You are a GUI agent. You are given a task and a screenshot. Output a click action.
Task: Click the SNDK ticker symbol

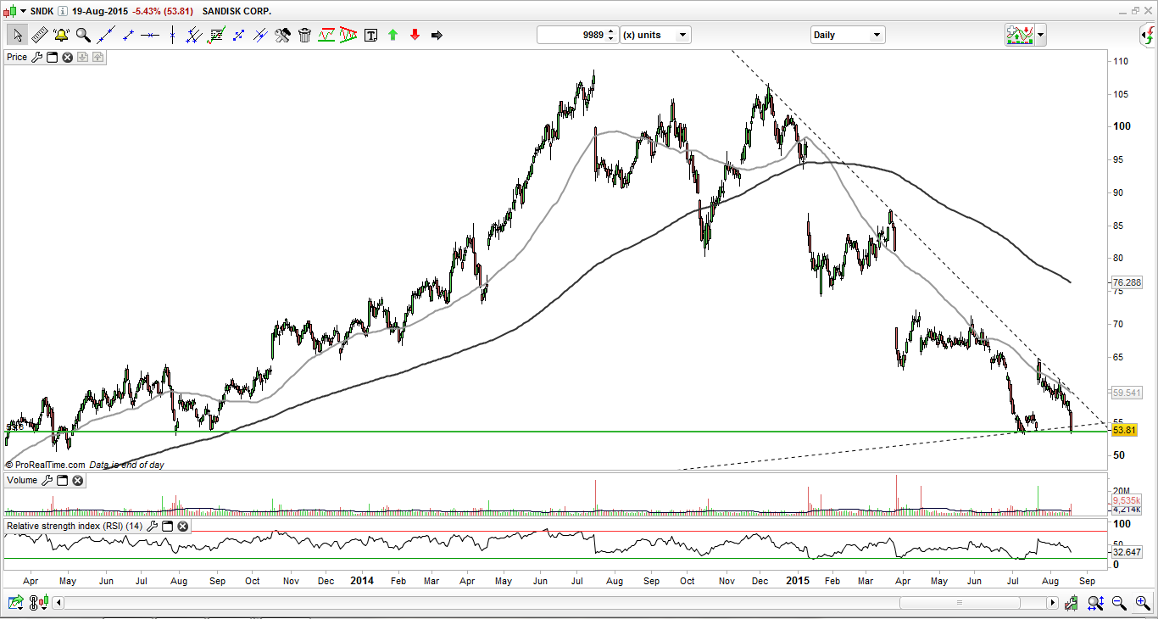click(x=42, y=11)
